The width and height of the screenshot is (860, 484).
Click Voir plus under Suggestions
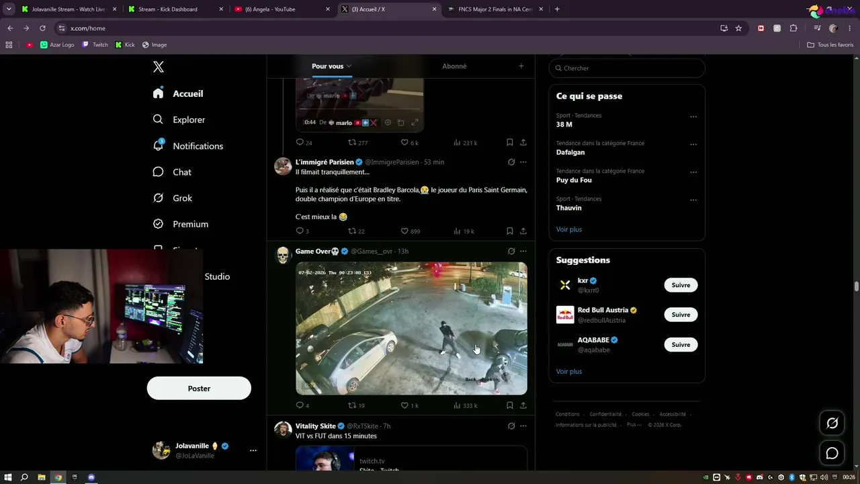(x=569, y=371)
